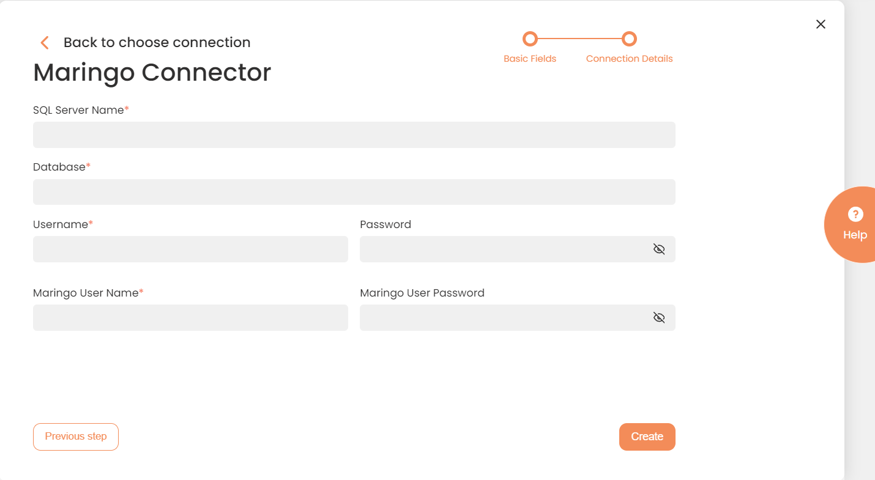Click the Basic Fields step label

530,59
